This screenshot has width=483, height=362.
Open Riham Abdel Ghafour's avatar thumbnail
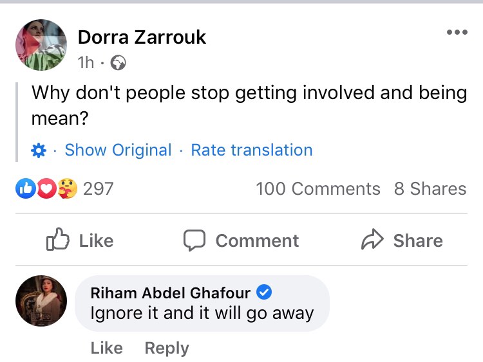coord(41,301)
